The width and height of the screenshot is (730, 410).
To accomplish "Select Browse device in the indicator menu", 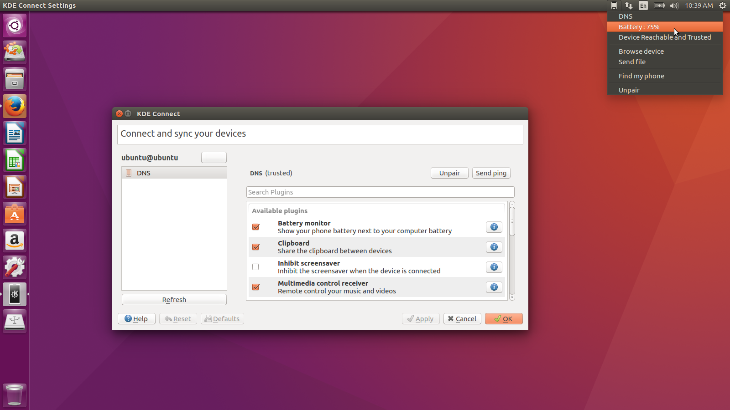I will (641, 51).
